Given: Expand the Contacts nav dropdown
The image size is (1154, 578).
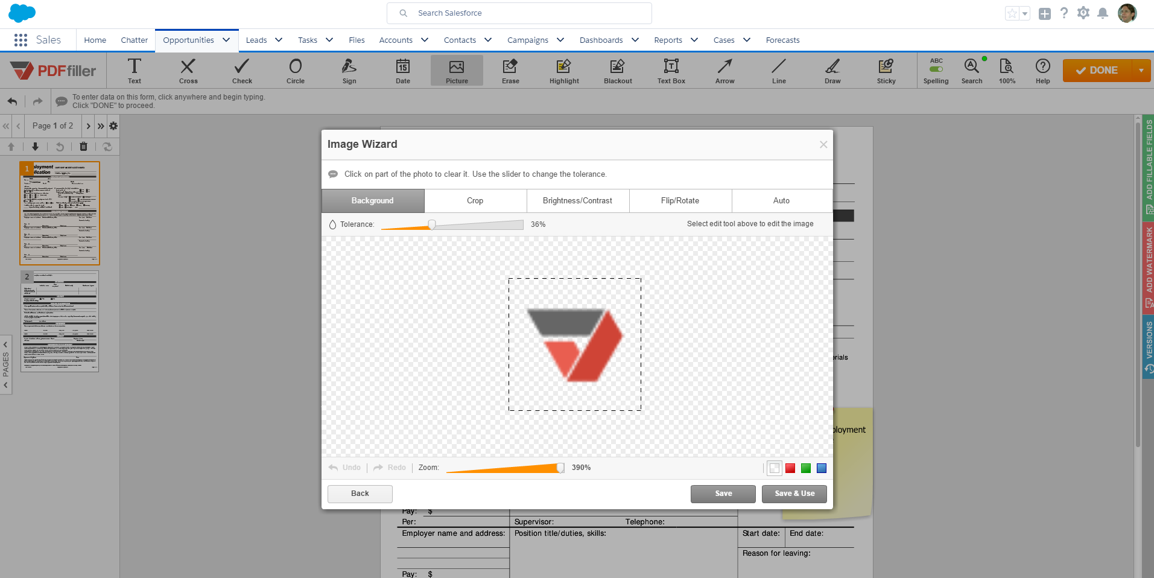Looking at the screenshot, I should 488,40.
